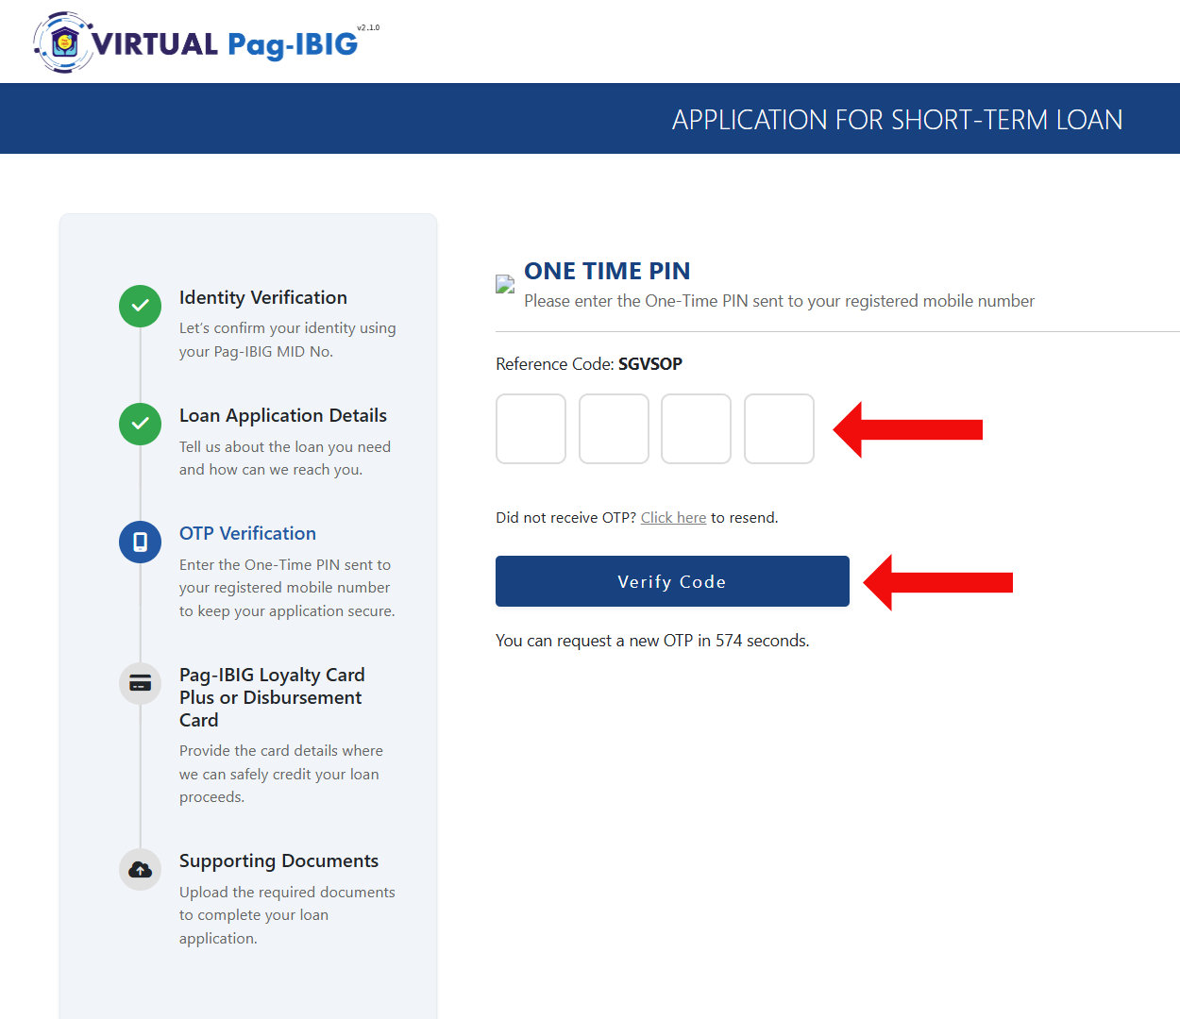This screenshot has width=1180, height=1019.
Task: Click the broken image icon beside ONE TIME PIN
Action: (x=505, y=285)
